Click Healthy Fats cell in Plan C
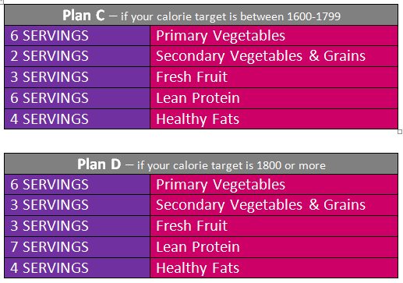 (x=274, y=119)
